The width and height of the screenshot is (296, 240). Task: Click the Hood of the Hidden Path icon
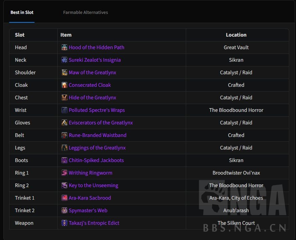click(x=64, y=47)
